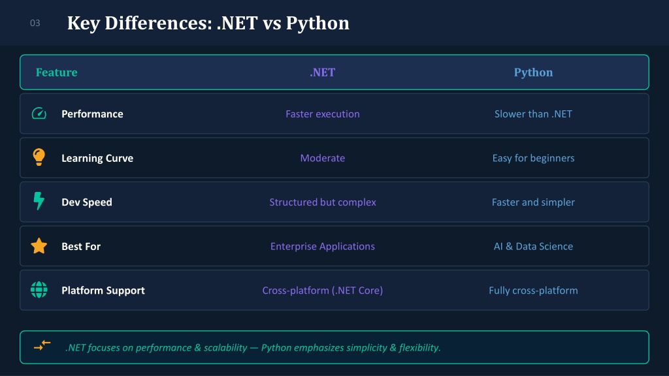
Task: Click the Python column header
Action: tap(533, 72)
